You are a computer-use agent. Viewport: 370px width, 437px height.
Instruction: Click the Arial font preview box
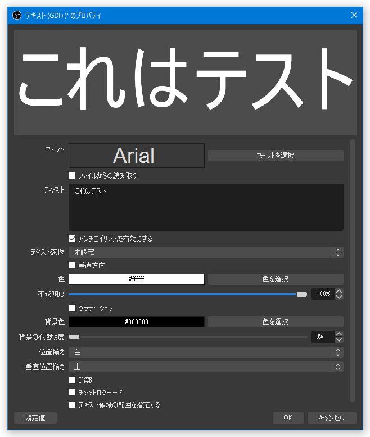(x=137, y=156)
